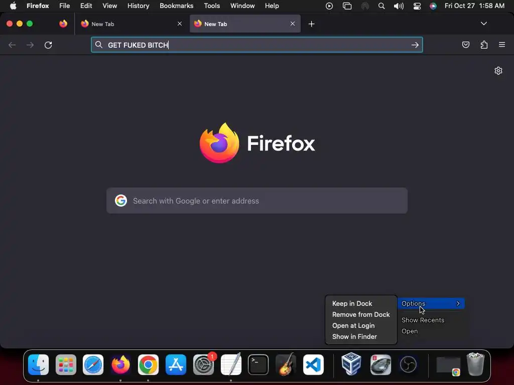Image resolution: width=514 pixels, height=385 pixels.
Task: Open Control Center in menu bar
Action: coord(417,6)
